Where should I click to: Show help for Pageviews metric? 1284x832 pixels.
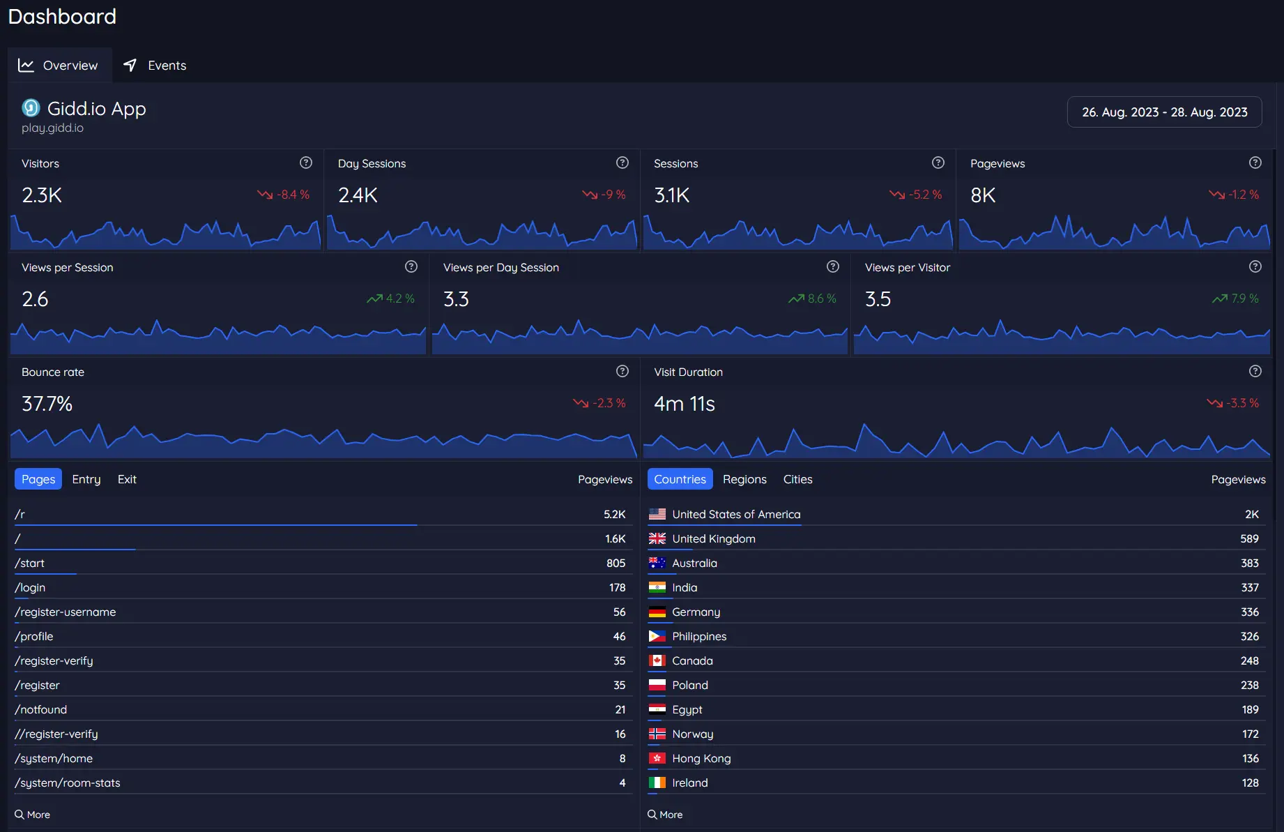click(1255, 162)
